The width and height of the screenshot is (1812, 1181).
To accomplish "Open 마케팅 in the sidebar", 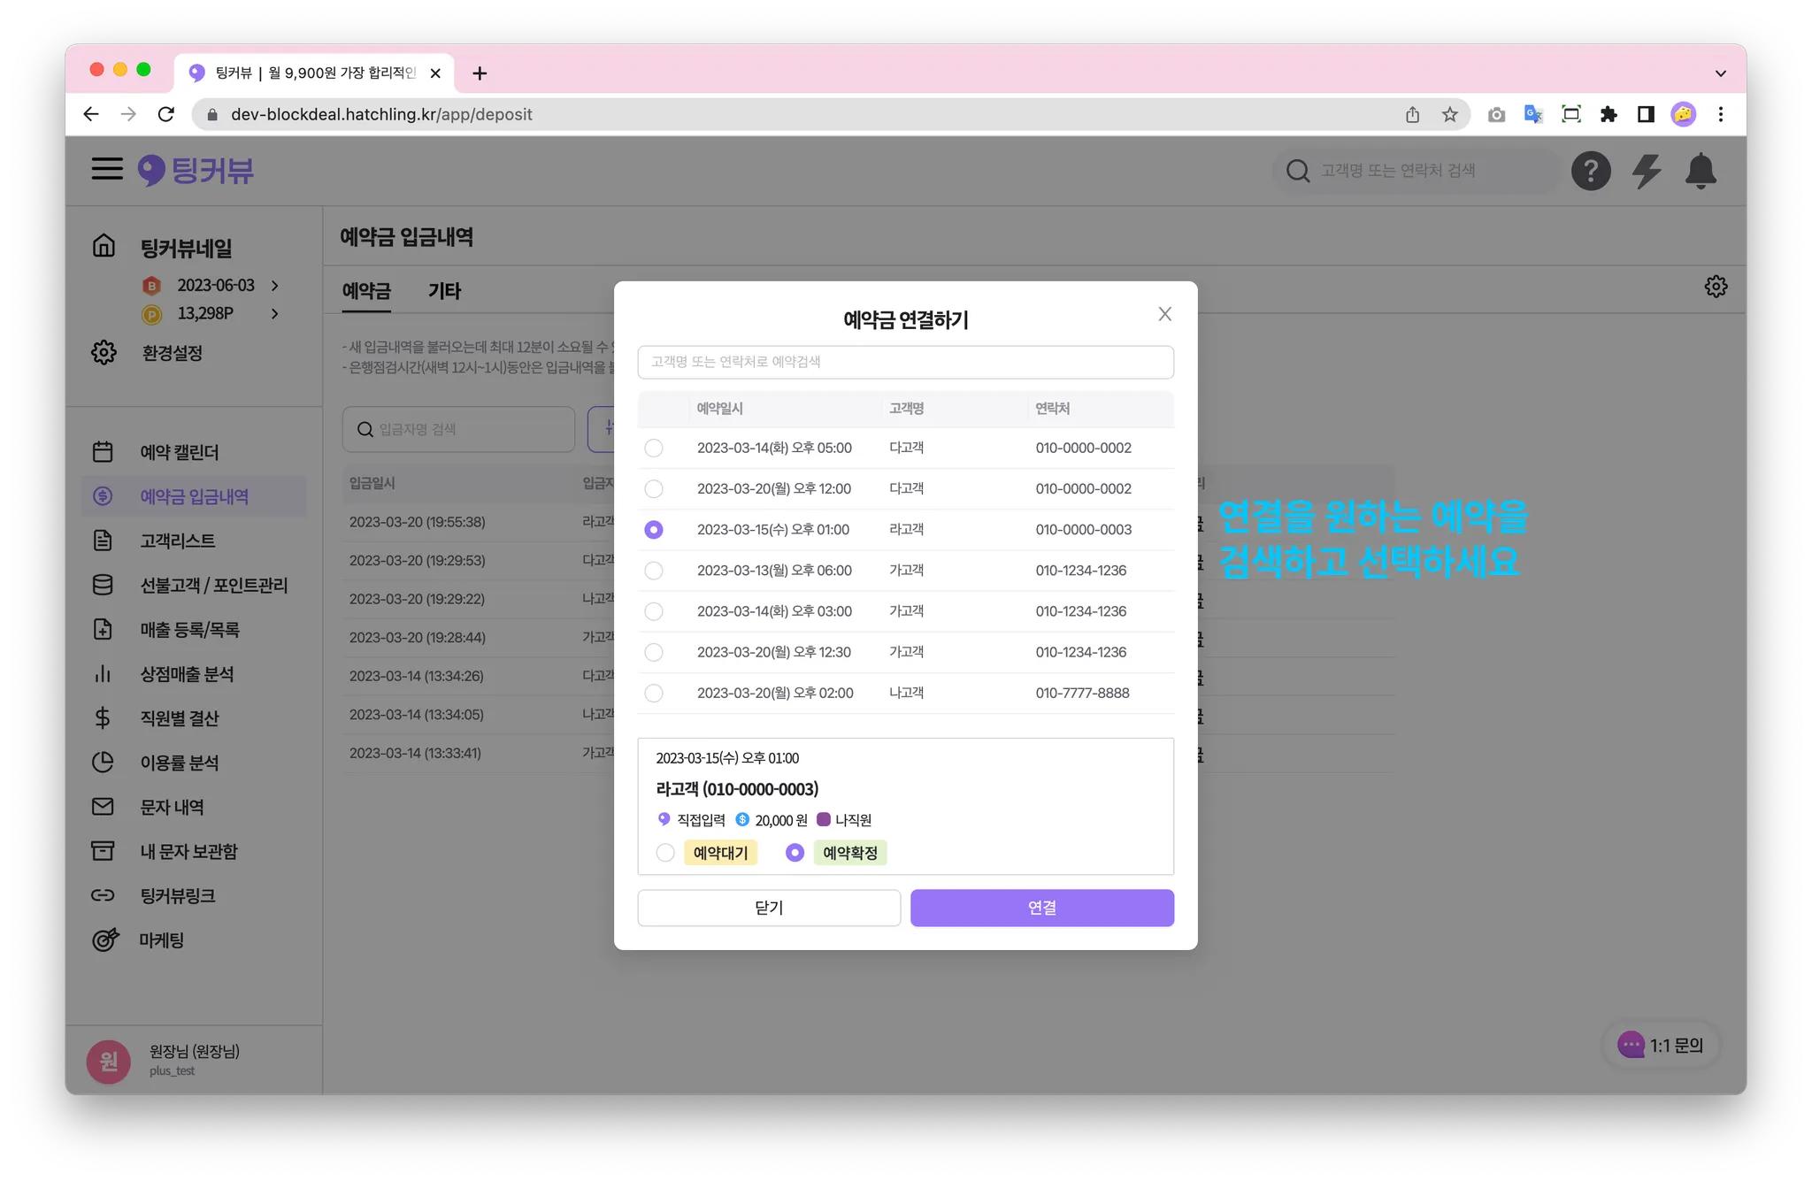I will 161,940.
